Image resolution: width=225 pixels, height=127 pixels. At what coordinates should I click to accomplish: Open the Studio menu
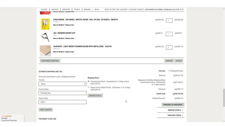click(77, 10)
